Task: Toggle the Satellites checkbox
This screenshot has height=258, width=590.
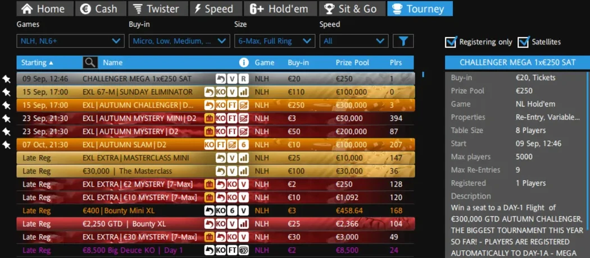Action: tap(524, 42)
